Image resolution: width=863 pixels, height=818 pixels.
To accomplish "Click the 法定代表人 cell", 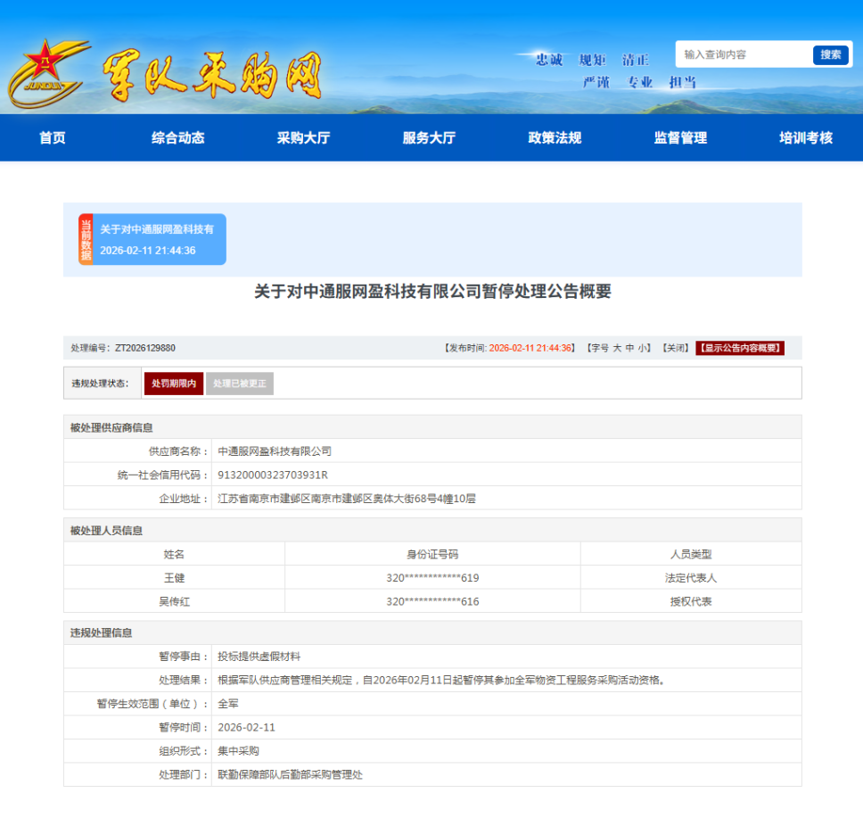I will point(691,578).
